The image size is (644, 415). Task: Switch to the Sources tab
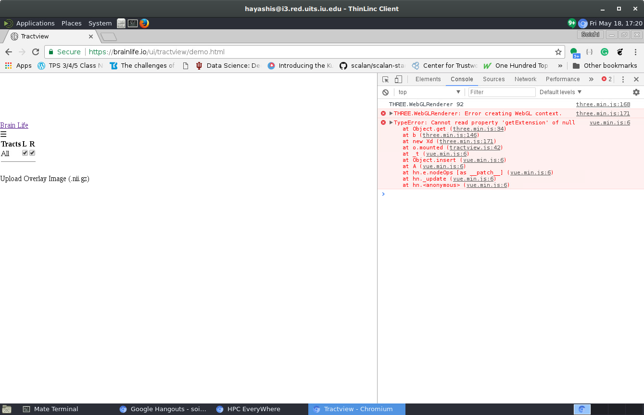click(x=494, y=79)
